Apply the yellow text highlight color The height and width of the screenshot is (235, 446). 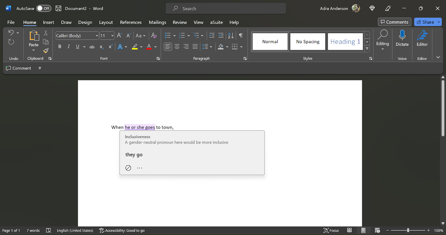tap(135, 47)
